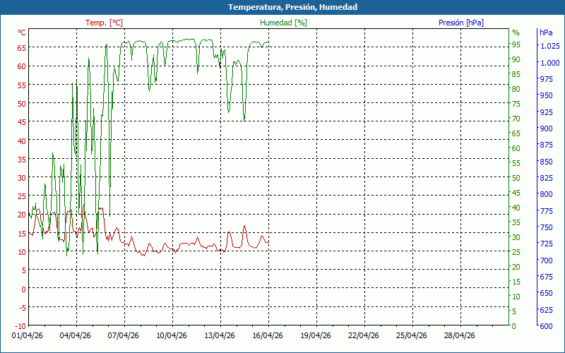Select the 25/04/26 date axis label
The width and height of the screenshot is (565, 353).
pos(412,336)
